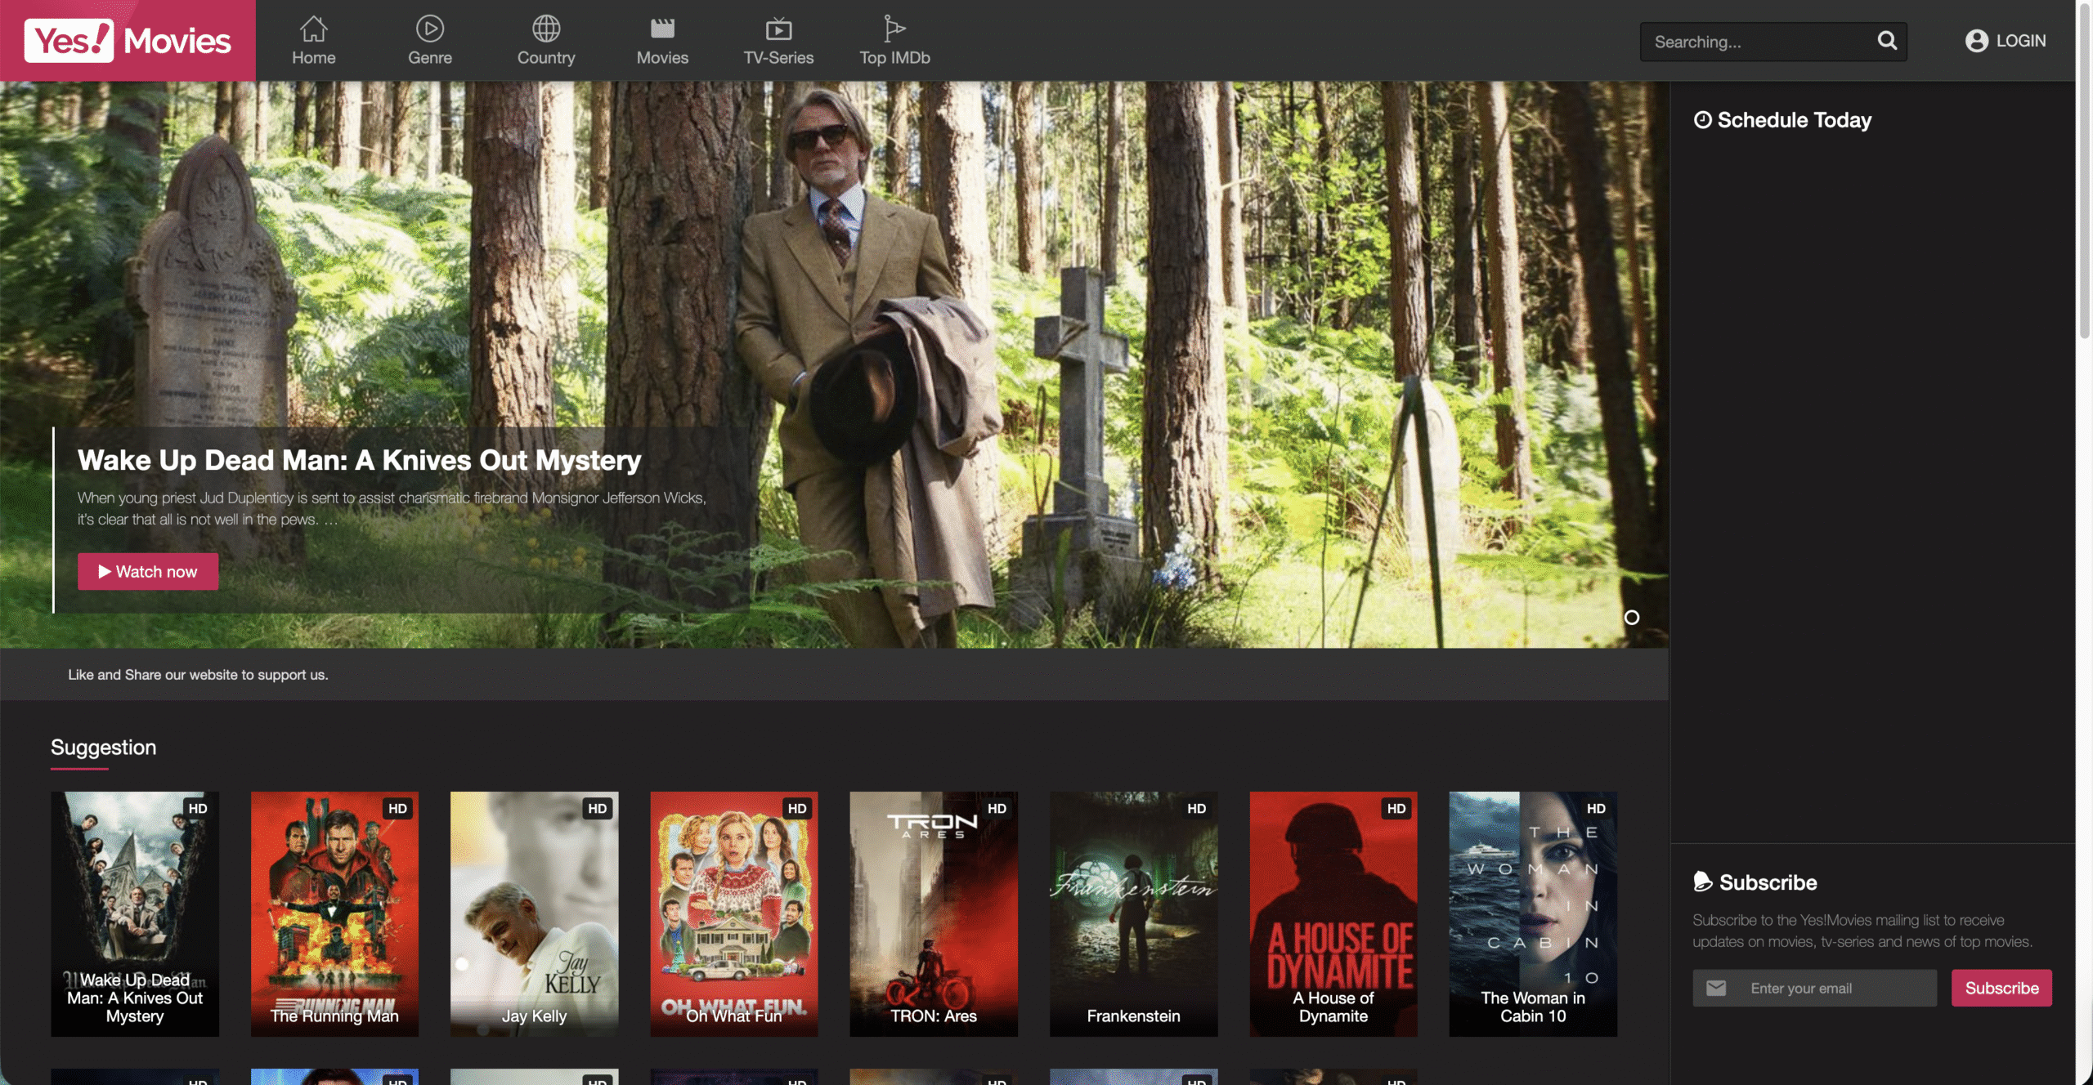The height and width of the screenshot is (1085, 2093).
Task: Open The Running Man poster
Action: pyautogui.click(x=334, y=913)
